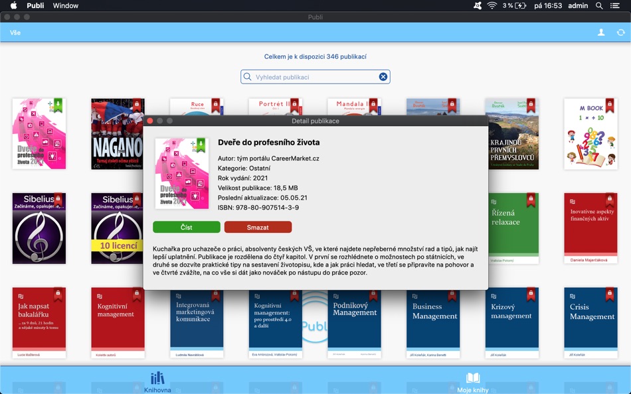Click the refresh sync icon
The width and height of the screenshot is (631, 394).
point(621,33)
